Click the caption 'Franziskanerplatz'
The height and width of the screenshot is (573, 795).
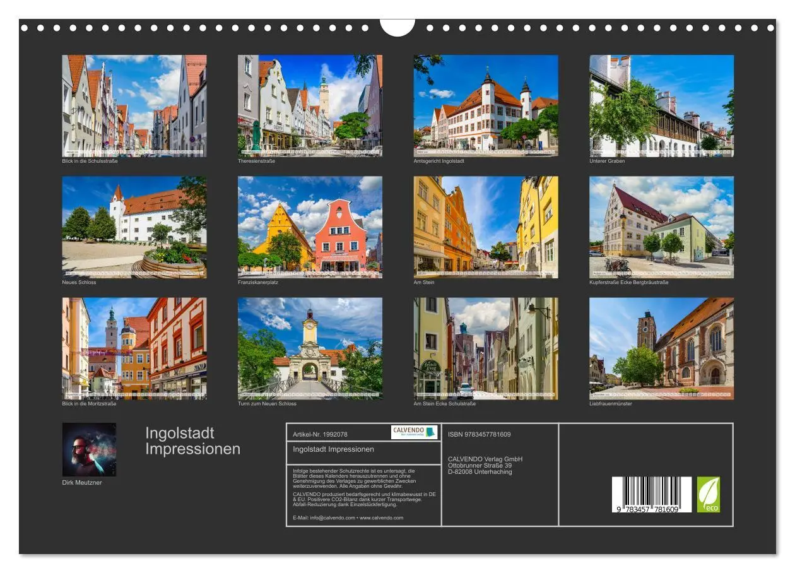click(x=258, y=282)
